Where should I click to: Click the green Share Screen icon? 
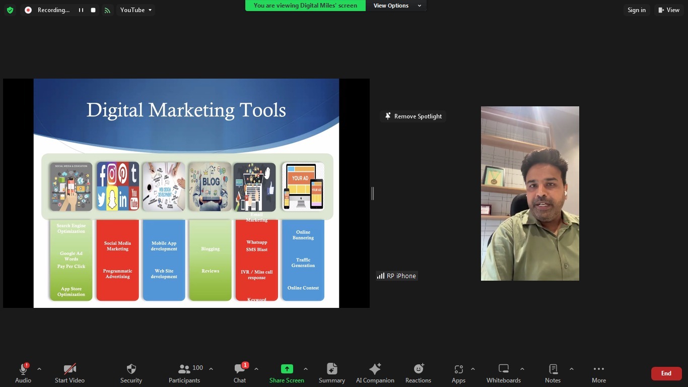point(287,369)
